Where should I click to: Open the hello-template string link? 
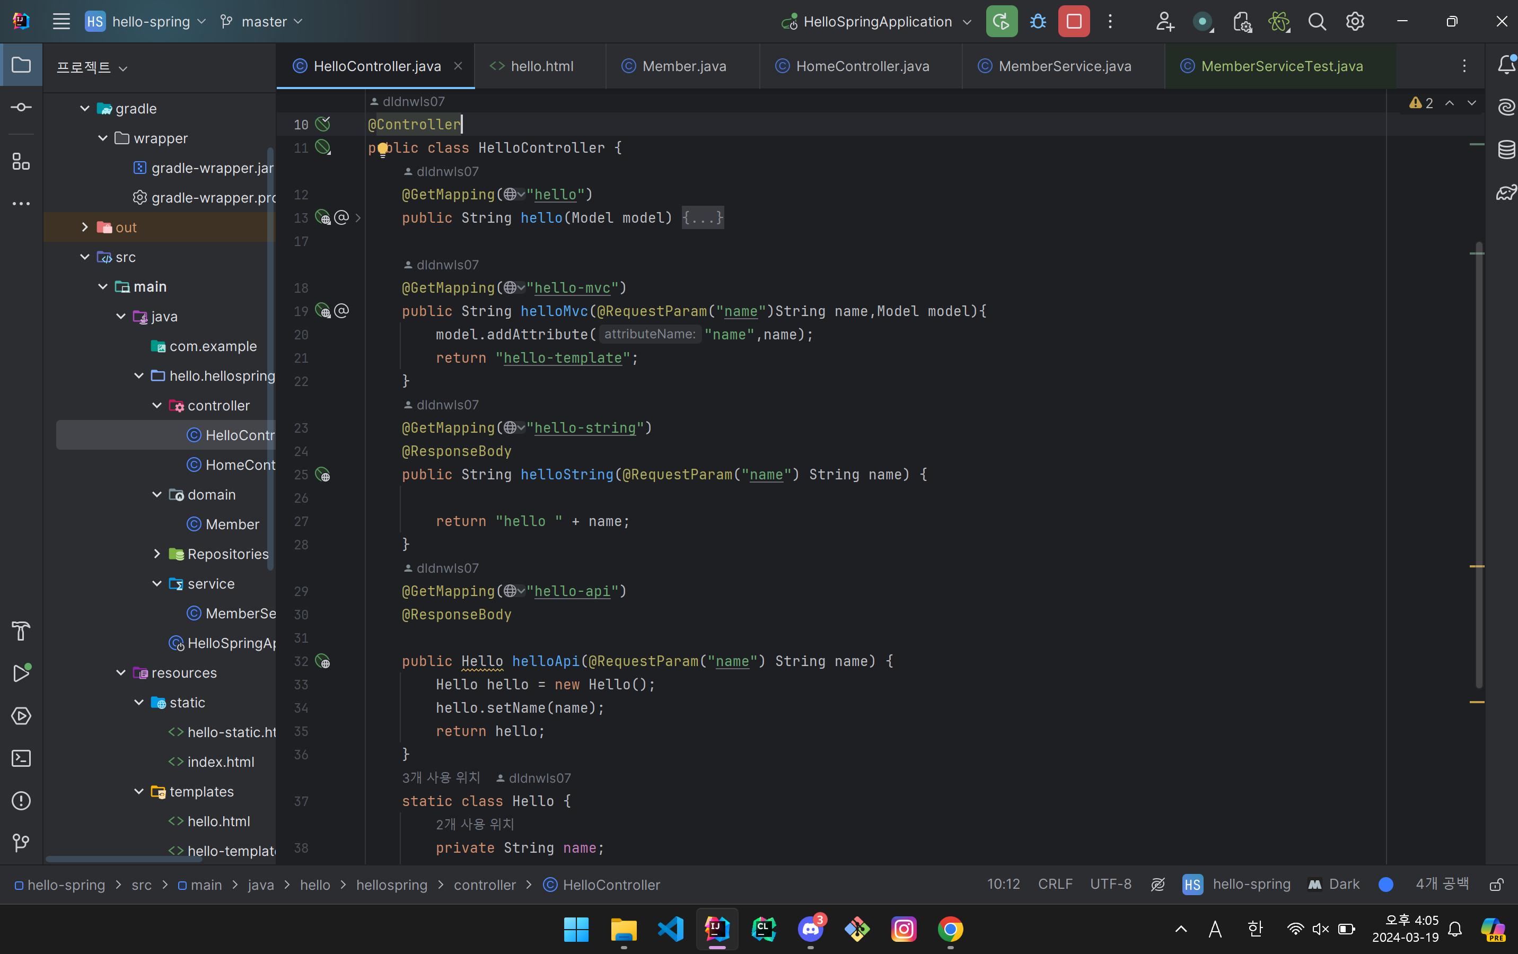563,357
